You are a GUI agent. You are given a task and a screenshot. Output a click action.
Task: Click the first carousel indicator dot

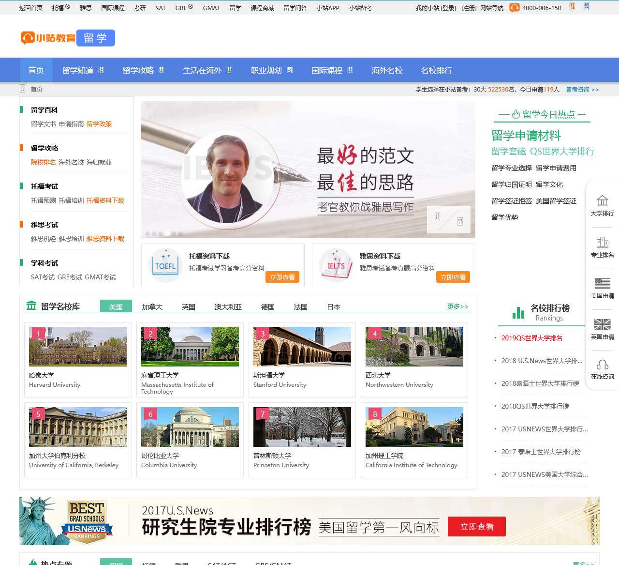pos(147,234)
